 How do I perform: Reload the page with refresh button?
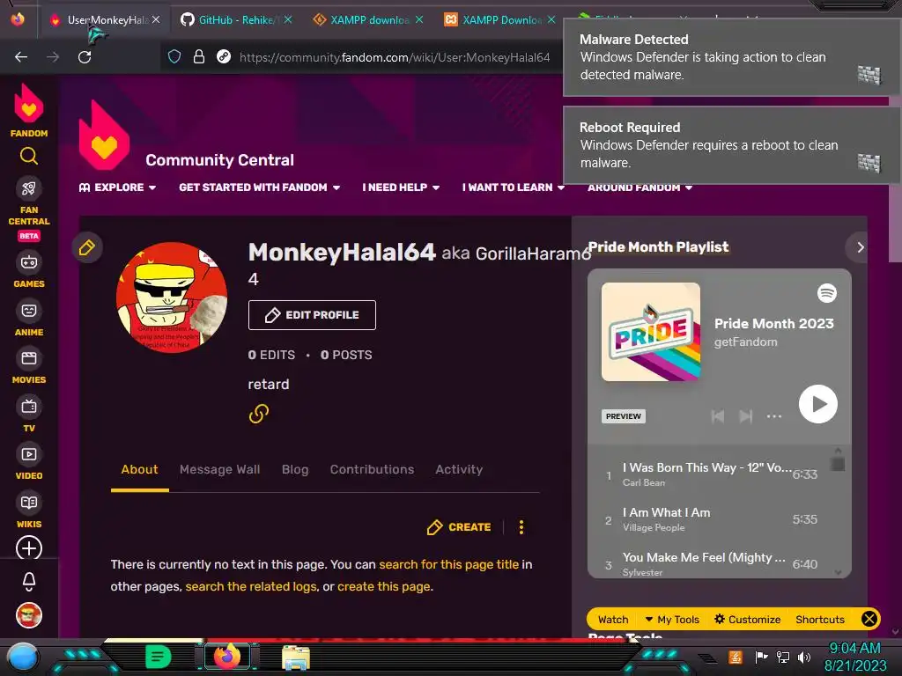85,57
